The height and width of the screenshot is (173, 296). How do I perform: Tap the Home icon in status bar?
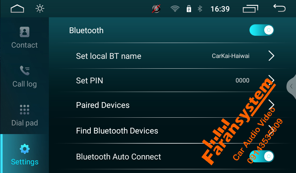pos(17,9)
